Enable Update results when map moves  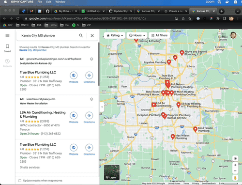(x=20, y=181)
